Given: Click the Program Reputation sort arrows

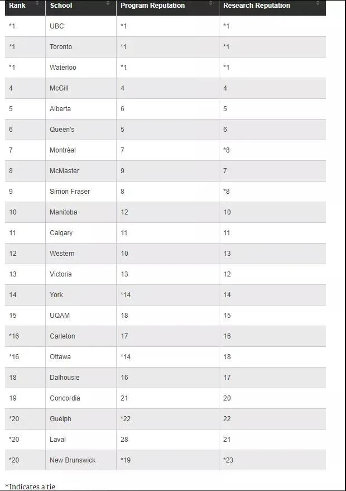Looking at the screenshot, I should click(x=211, y=4).
